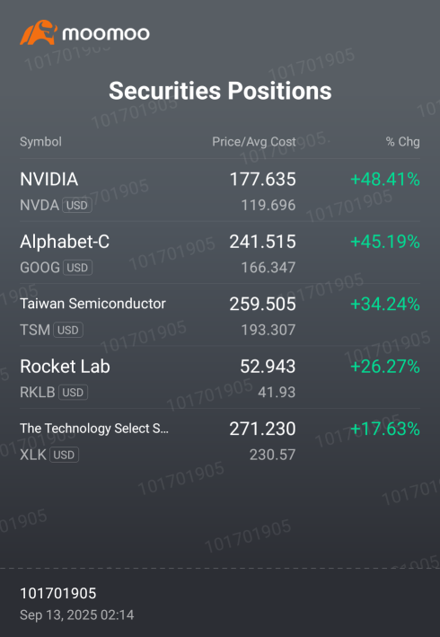This screenshot has height=637, width=440.
Task: Open the NVIDIA position row
Action: [x=220, y=190]
